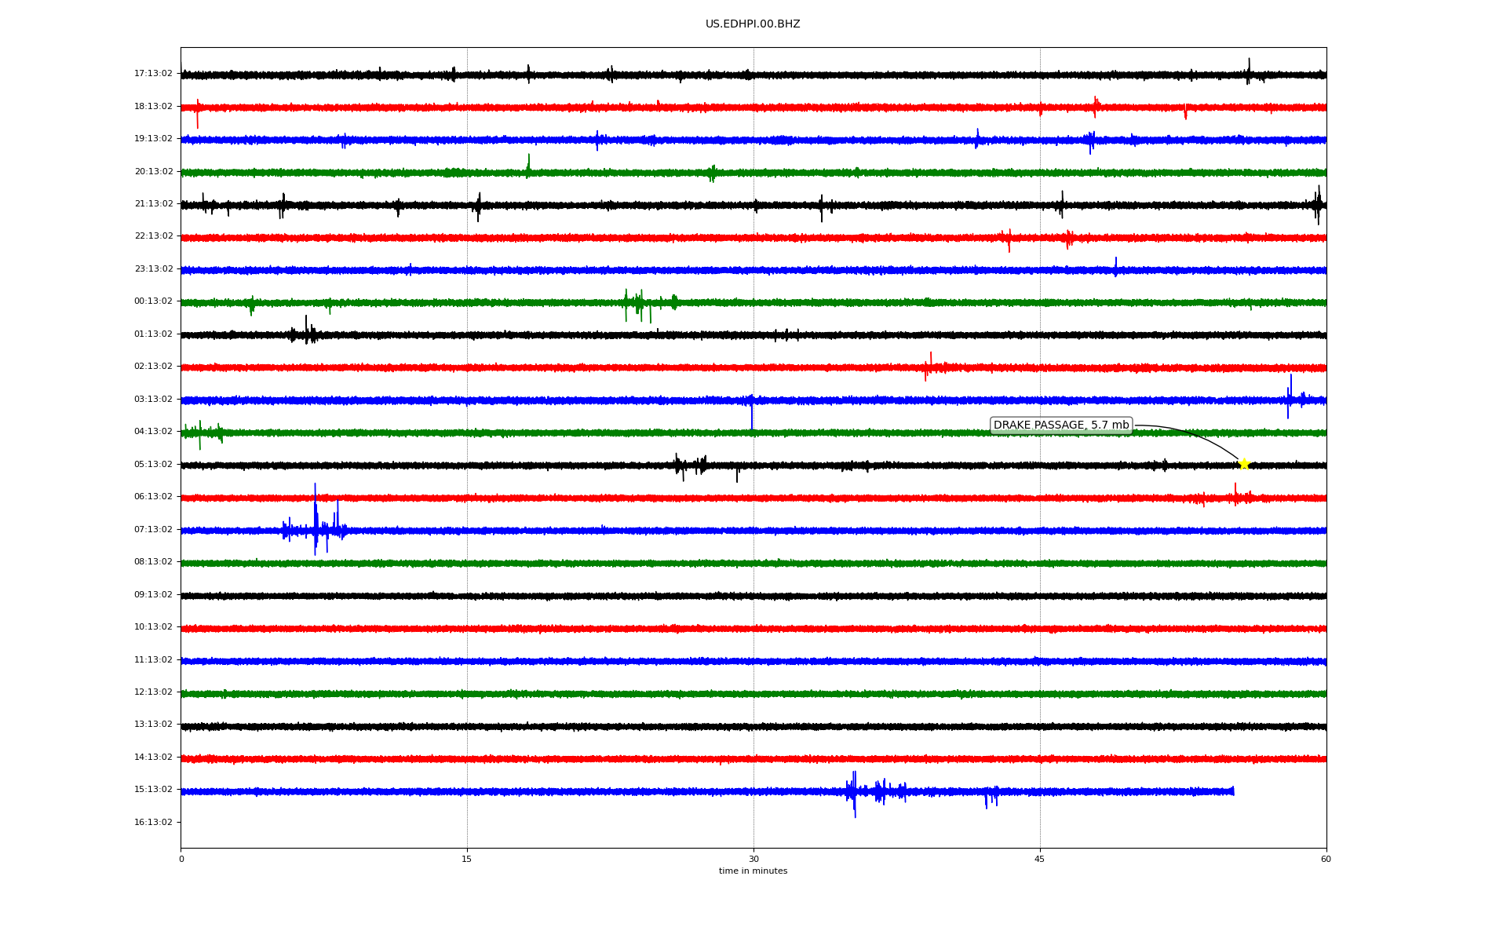
Task: Click the x-axis label 'time in minutes'
Action: pos(753,871)
